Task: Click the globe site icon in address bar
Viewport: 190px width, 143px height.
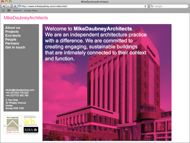Action: [x=19, y=6]
